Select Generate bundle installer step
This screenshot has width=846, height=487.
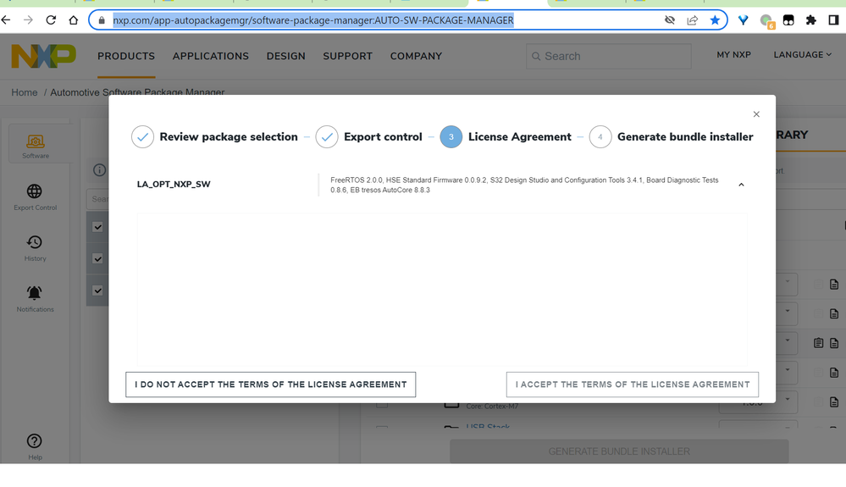click(x=672, y=137)
